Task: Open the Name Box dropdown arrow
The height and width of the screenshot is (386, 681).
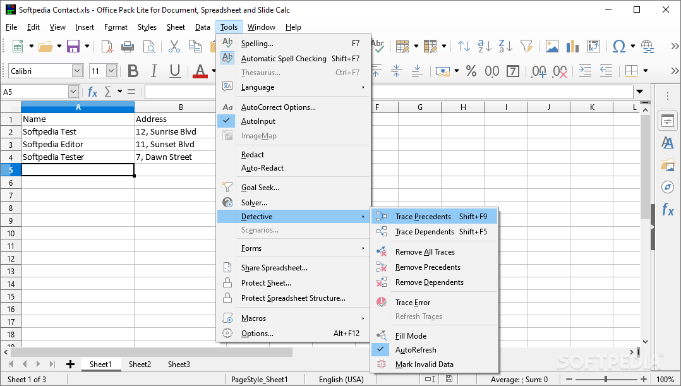Action: pos(73,92)
